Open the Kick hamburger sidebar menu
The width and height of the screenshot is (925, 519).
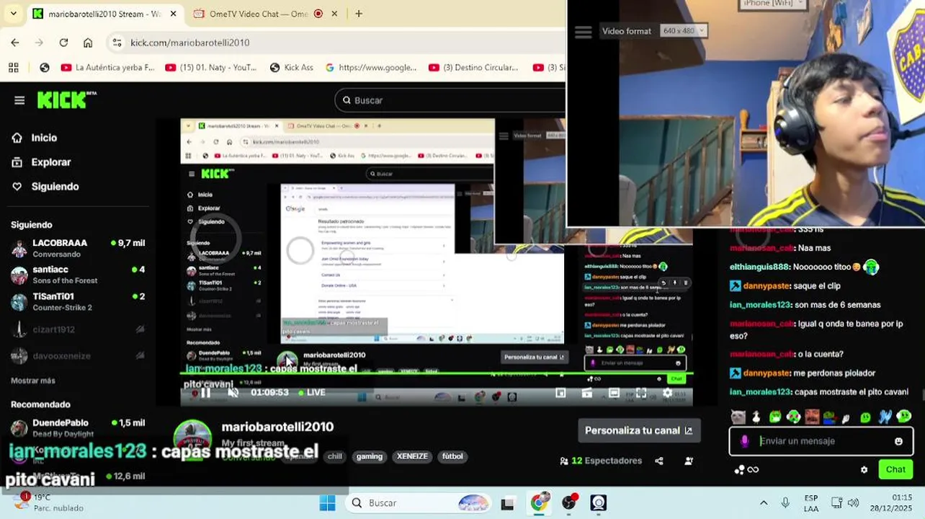19,100
